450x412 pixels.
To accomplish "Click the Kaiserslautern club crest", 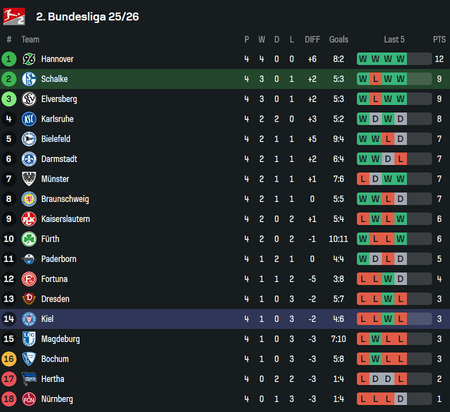I will 29,219.
